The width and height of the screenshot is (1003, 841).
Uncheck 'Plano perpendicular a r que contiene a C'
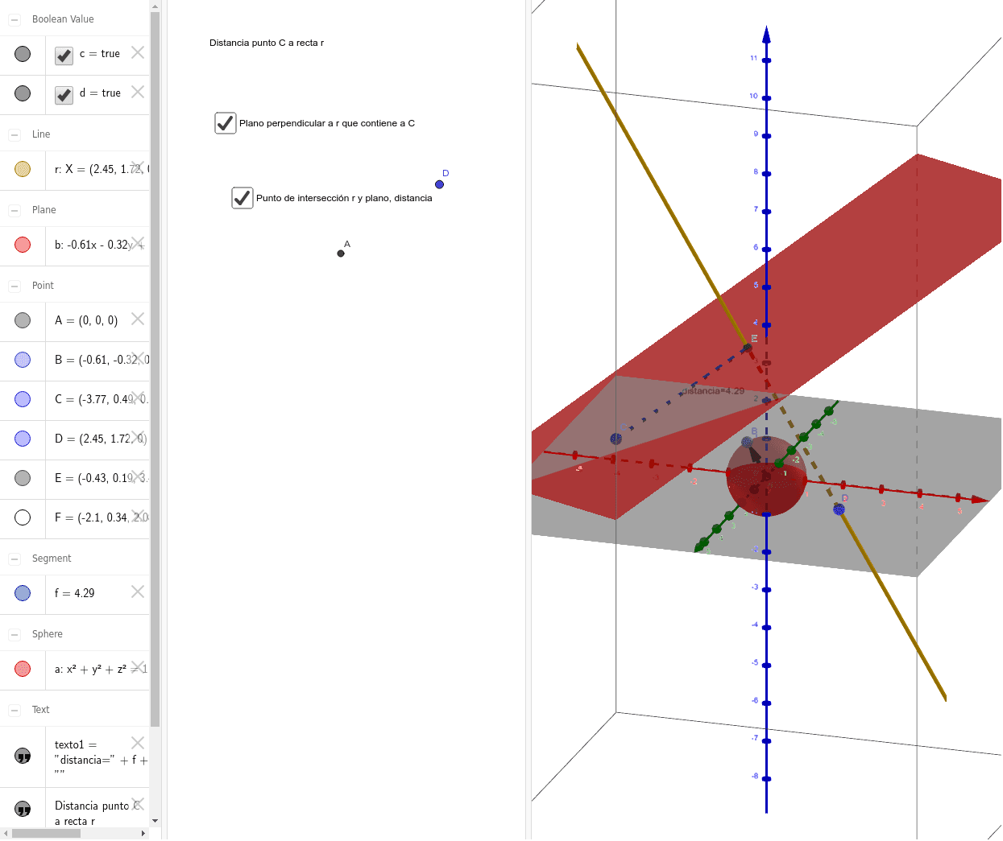coord(226,123)
